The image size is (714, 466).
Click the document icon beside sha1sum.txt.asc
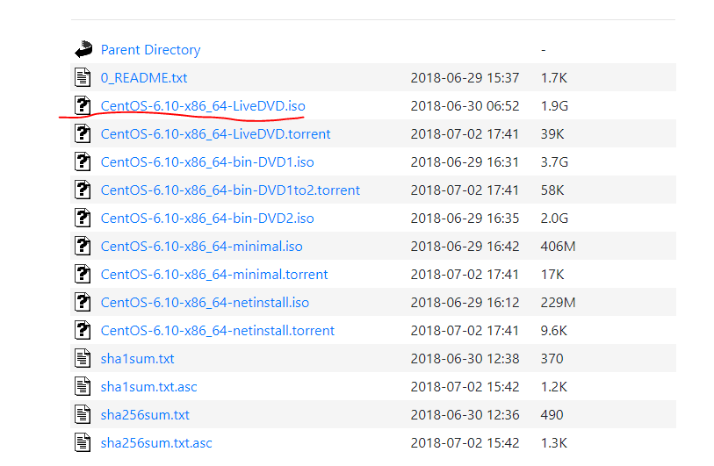[83, 386]
